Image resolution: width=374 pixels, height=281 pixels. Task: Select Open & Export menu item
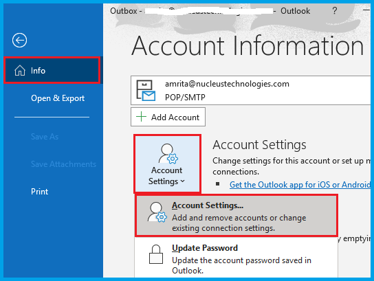coord(58,98)
